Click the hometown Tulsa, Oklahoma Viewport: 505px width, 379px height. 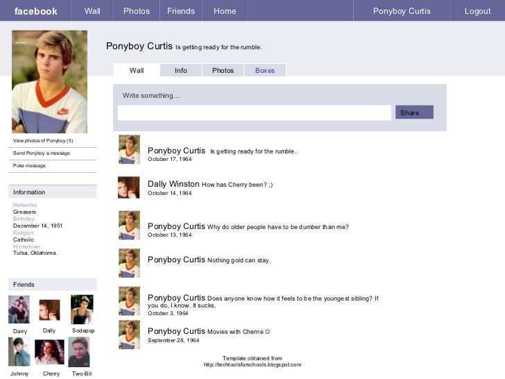tap(35, 253)
